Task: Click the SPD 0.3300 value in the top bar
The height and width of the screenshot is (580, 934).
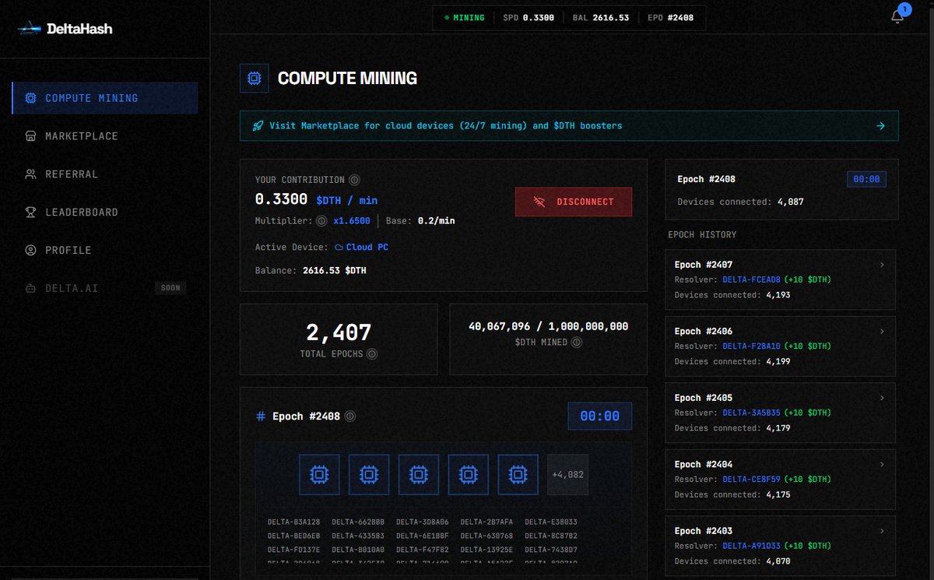Action: tap(528, 17)
